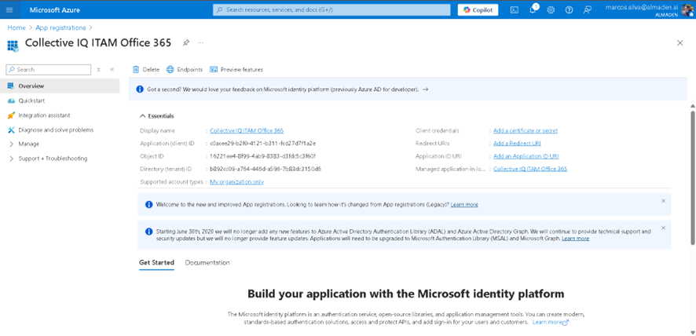Go to App registrations breadcrumb
Image resolution: width=696 pixels, height=336 pixels.
coord(60,27)
